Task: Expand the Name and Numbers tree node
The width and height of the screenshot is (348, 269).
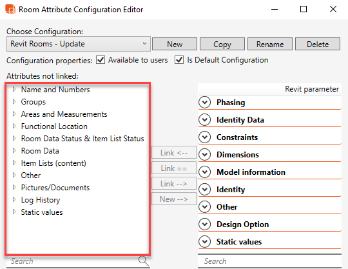Action: point(14,90)
